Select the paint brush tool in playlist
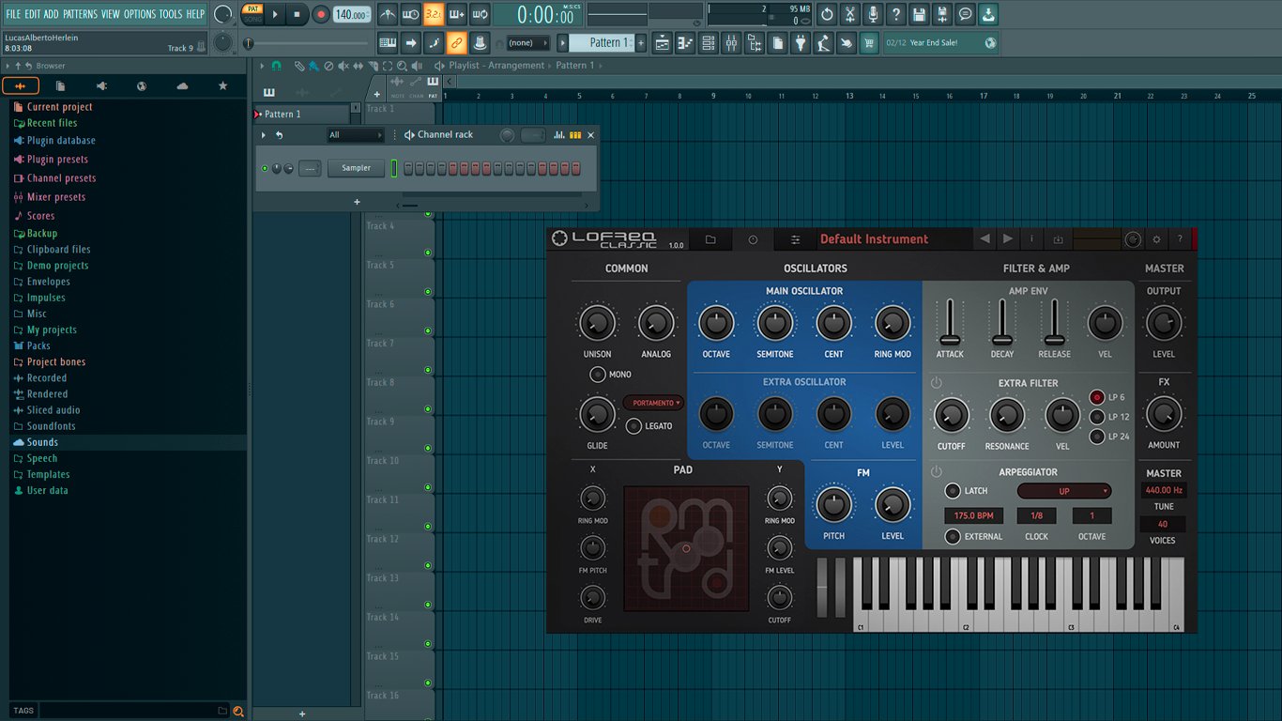 point(313,66)
